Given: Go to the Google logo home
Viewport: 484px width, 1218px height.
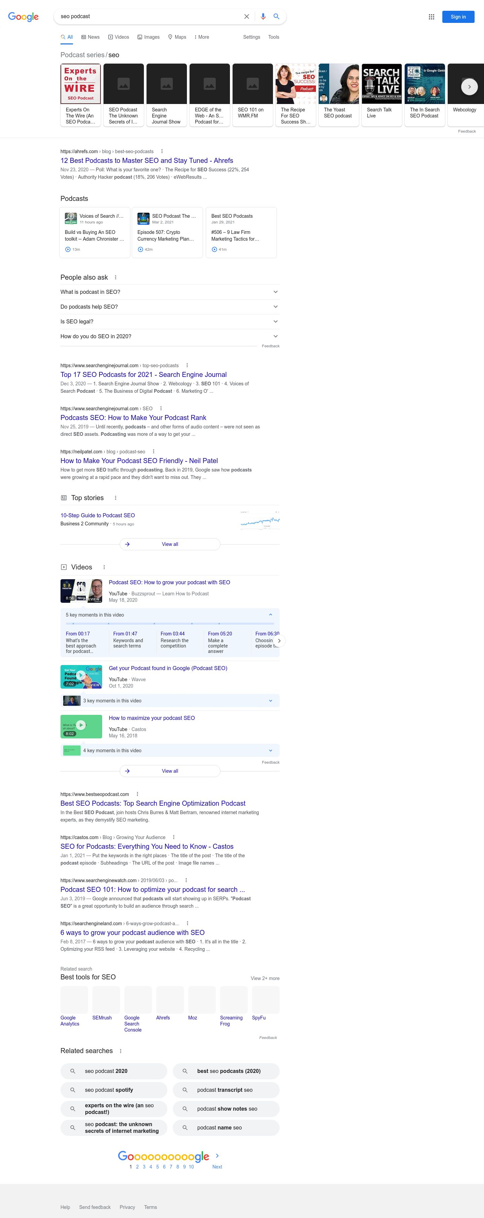Looking at the screenshot, I should pos(23,17).
